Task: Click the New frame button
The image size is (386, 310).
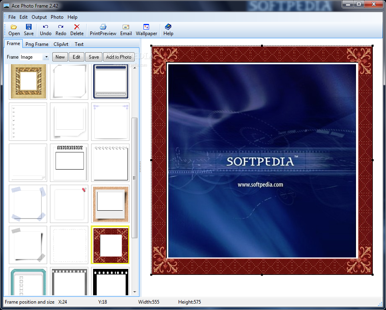Action: pos(60,57)
